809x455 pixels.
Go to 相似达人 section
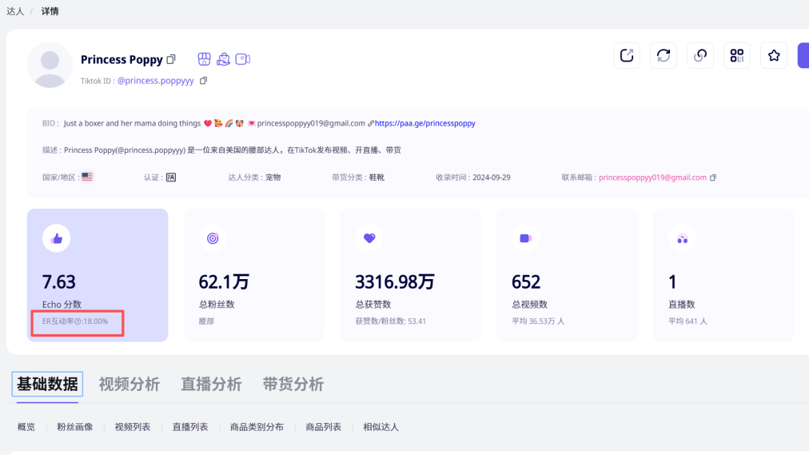[x=381, y=427]
